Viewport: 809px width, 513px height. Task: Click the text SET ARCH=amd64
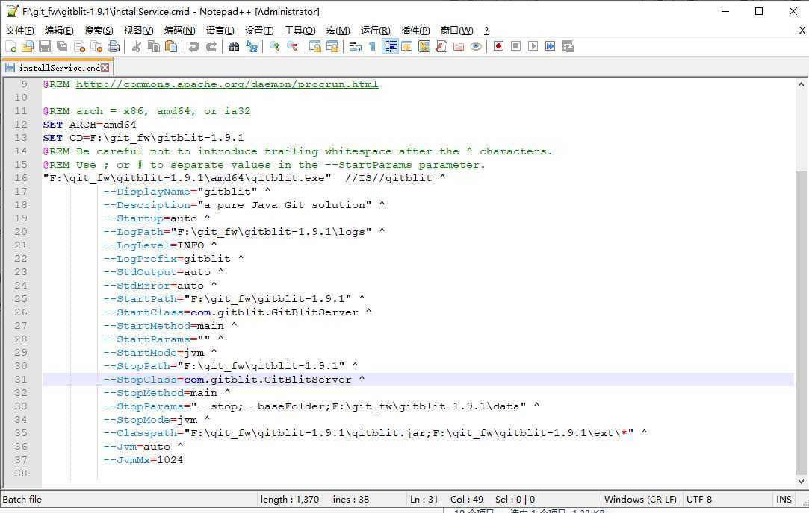(x=89, y=124)
